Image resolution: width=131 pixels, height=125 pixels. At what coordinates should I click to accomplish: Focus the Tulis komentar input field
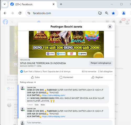(x=69, y=123)
